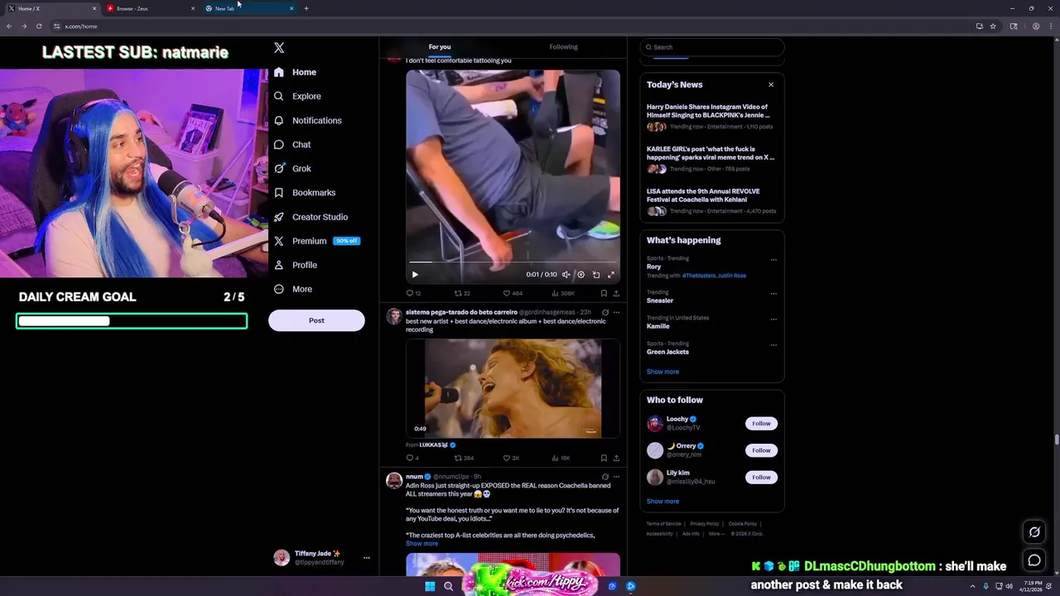Screen dimensions: 1060x596
Task: Bookmark the tattoo video post
Action: (x=604, y=293)
